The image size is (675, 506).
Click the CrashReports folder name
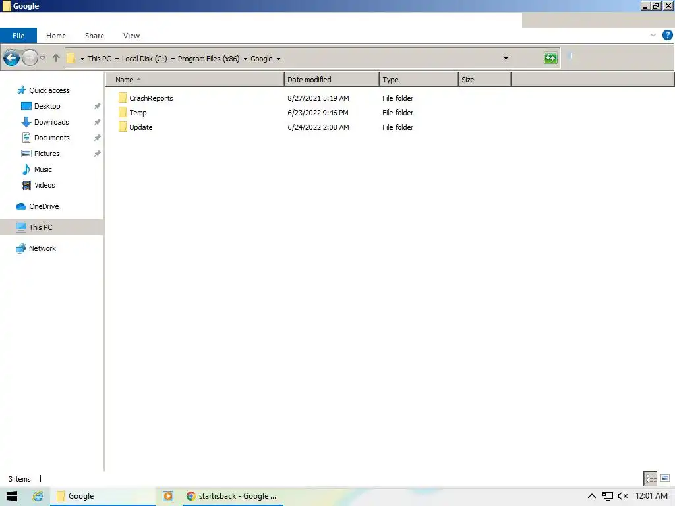[x=151, y=98]
